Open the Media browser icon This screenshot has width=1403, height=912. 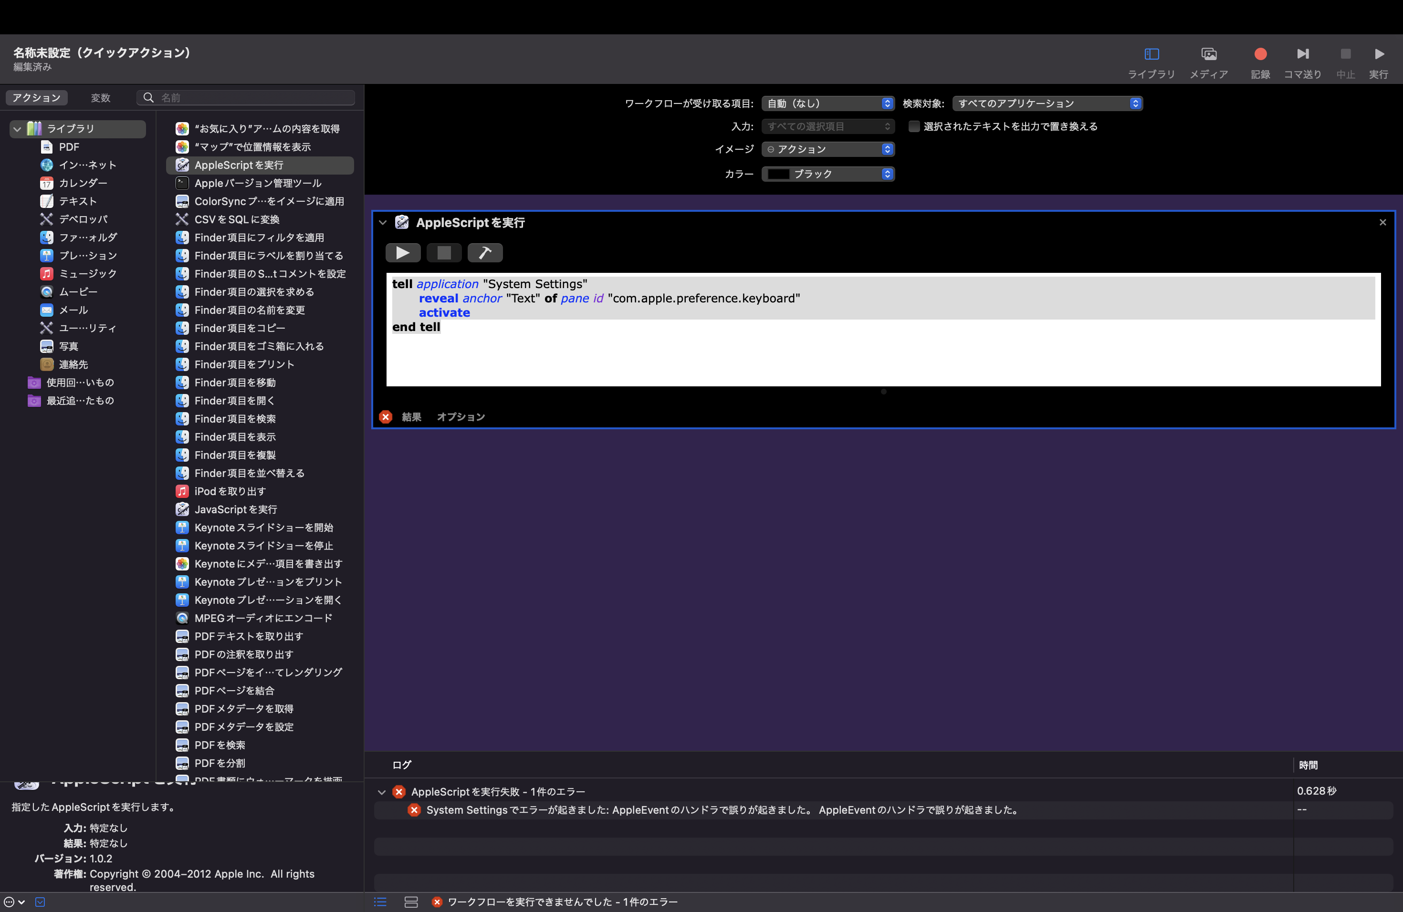(1208, 54)
